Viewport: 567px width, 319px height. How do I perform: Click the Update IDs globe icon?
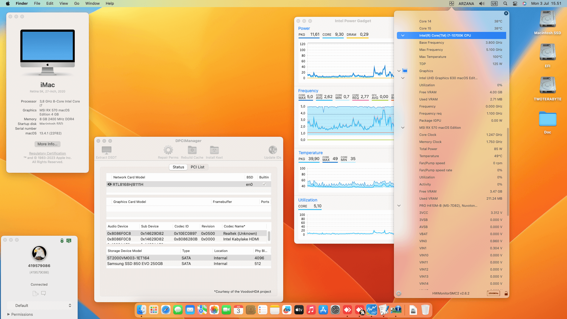(x=273, y=150)
